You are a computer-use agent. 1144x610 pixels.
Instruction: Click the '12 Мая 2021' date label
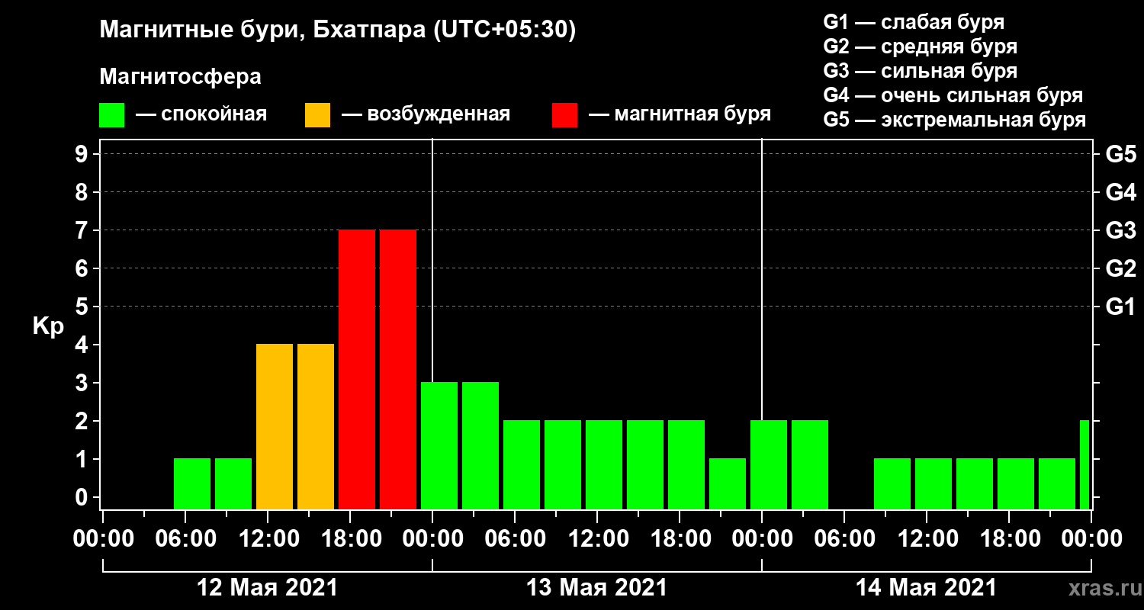point(267,588)
